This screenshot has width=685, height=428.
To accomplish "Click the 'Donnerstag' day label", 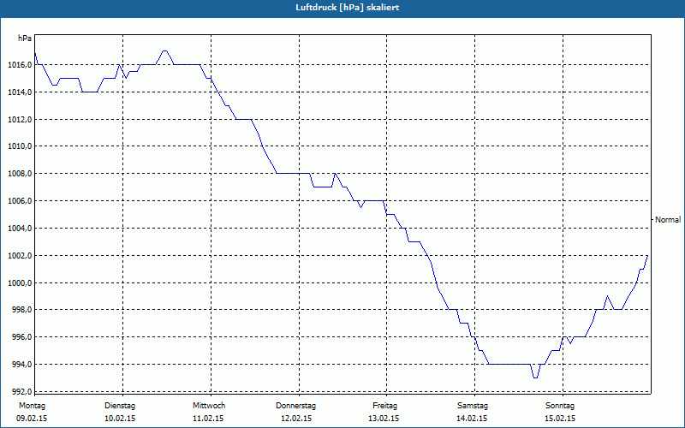I will point(295,406).
